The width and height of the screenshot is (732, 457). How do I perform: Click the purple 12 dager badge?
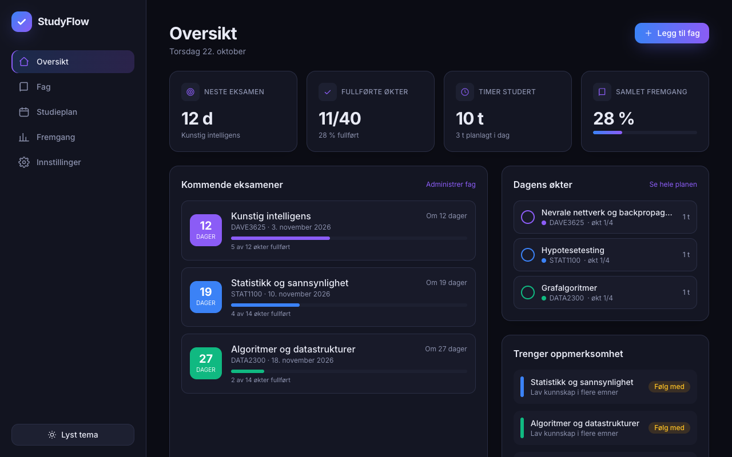point(206,230)
